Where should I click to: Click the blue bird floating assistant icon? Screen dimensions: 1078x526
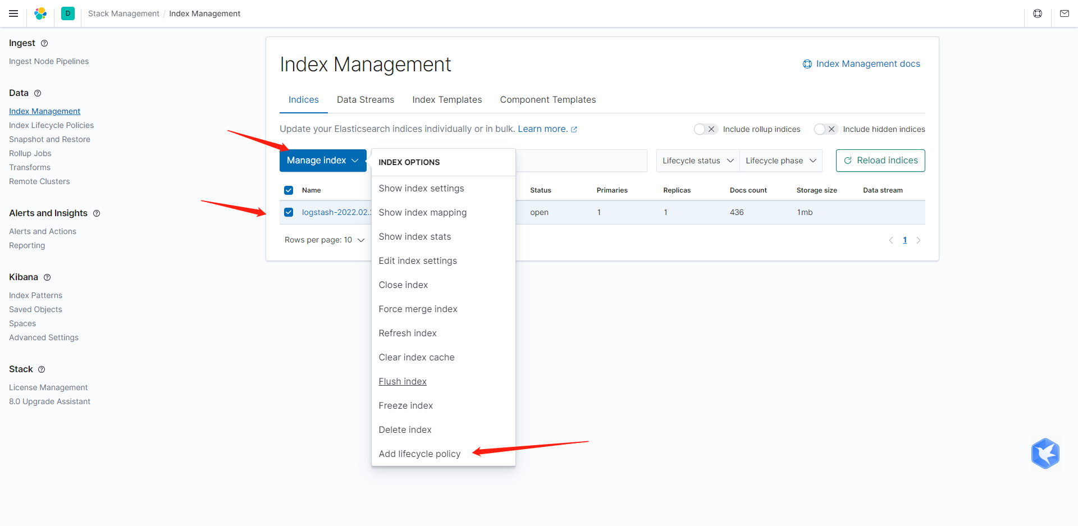click(x=1045, y=454)
